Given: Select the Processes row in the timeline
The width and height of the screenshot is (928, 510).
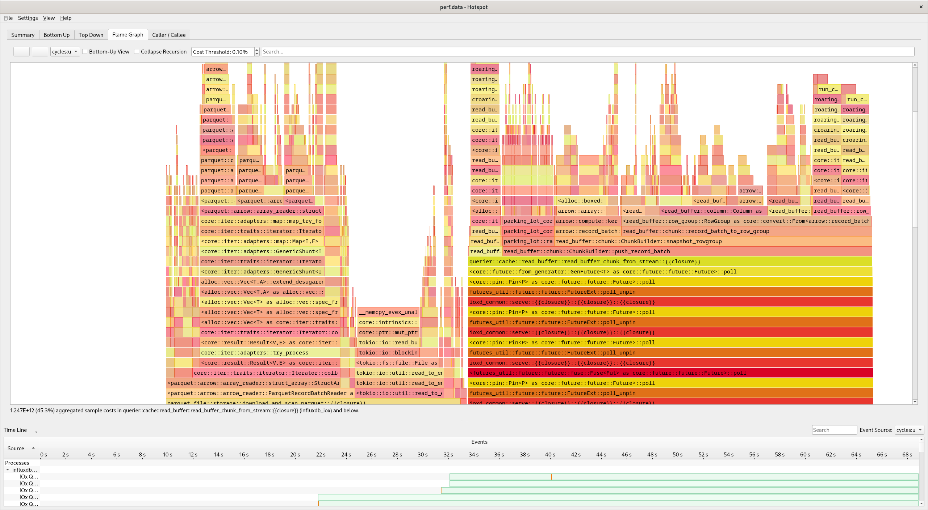Looking at the screenshot, I should point(17,463).
